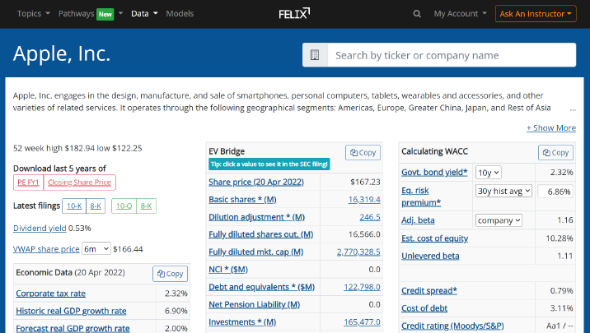The height and width of the screenshot is (333, 590).
Task: Click the ticker search calculator icon
Action: pos(315,55)
